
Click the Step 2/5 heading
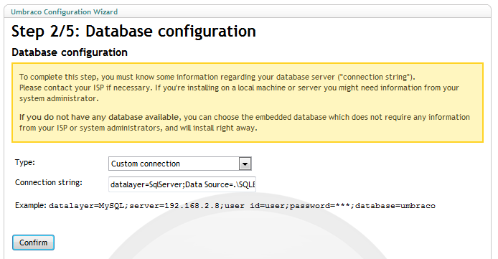pos(133,31)
